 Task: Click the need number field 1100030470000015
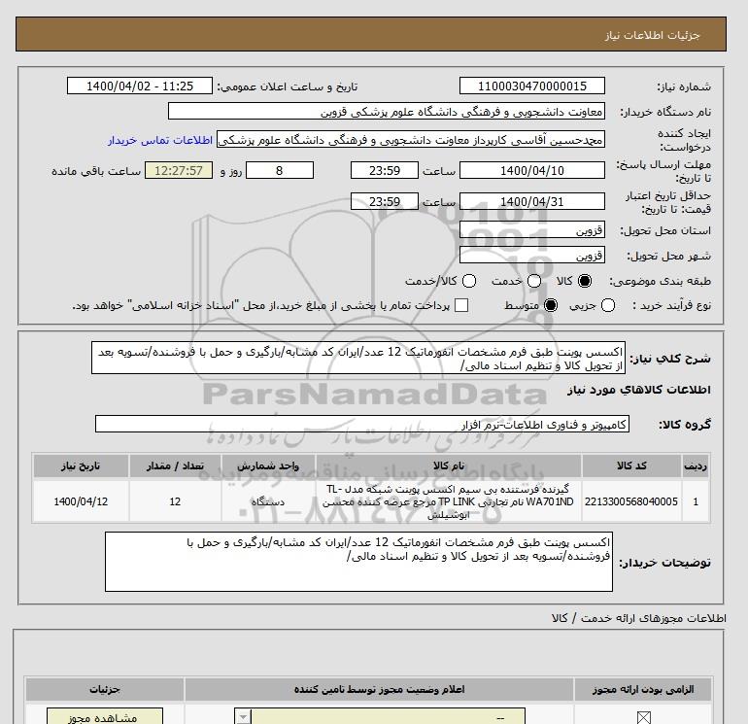[x=532, y=86]
